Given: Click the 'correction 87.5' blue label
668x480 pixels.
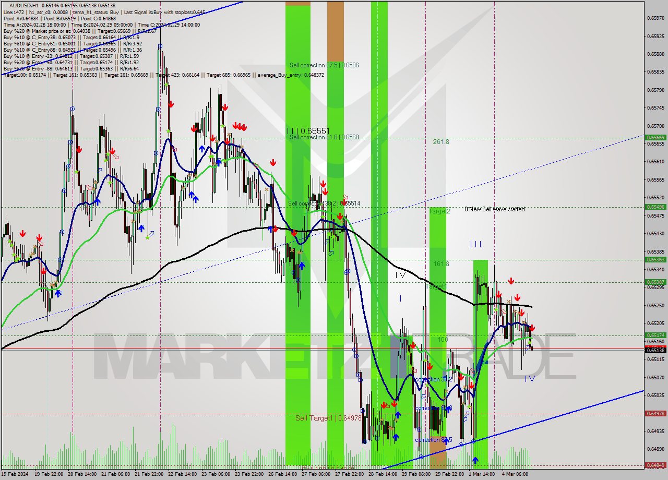Looking at the screenshot, I should 433,440.
